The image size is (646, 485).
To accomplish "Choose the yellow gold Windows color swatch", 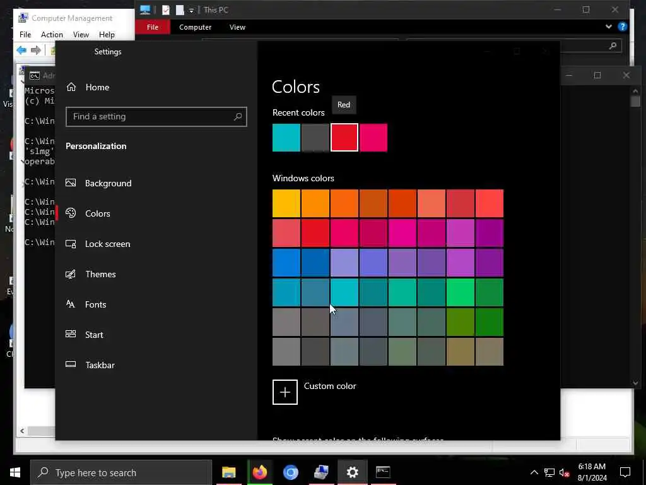I will [x=286, y=203].
